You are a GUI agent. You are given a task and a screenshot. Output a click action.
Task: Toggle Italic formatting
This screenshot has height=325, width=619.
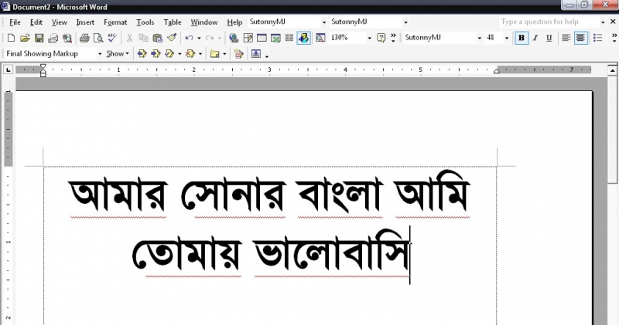pyautogui.click(x=535, y=38)
